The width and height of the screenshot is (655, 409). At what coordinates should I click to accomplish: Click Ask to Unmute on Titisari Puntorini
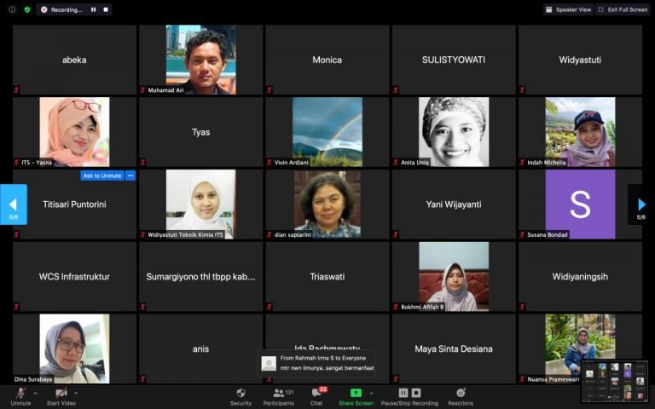[x=101, y=176]
